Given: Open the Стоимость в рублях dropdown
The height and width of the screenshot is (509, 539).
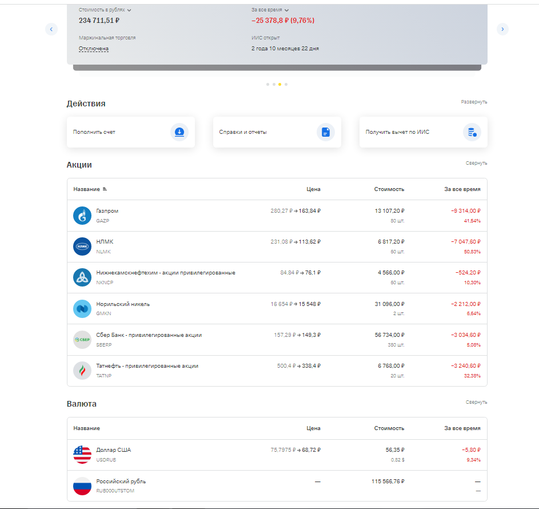Looking at the screenshot, I should pos(105,10).
